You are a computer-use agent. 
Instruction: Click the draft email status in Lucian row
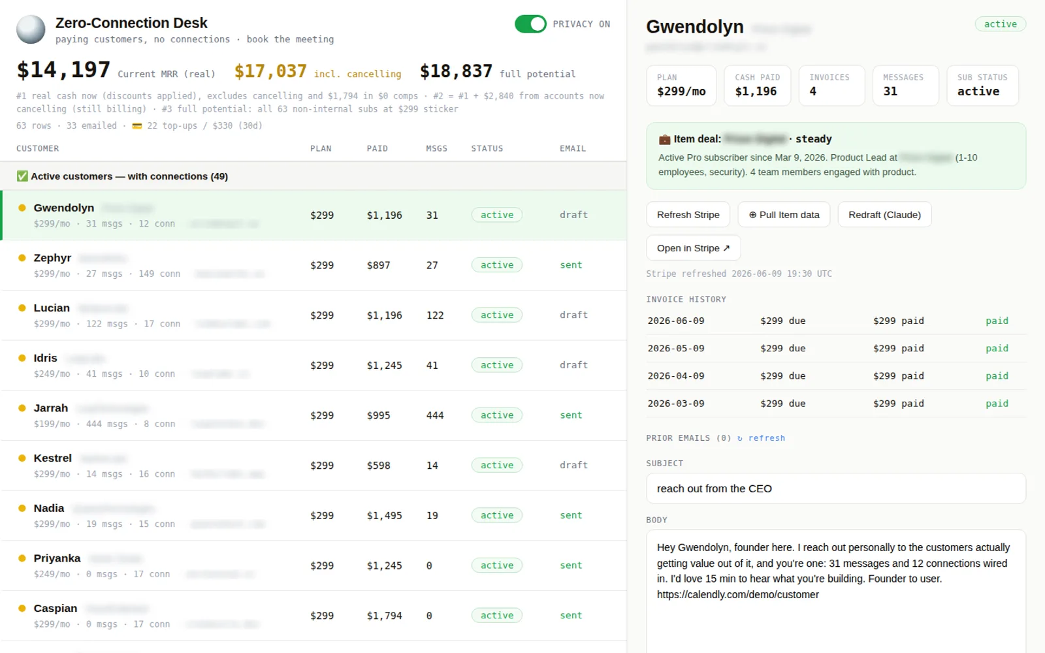(x=573, y=315)
